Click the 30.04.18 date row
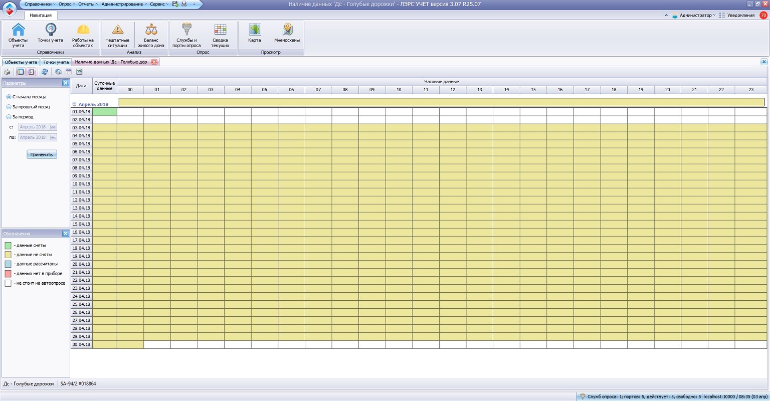This screenshot has width=770, height=401. [x=81, y=344]
